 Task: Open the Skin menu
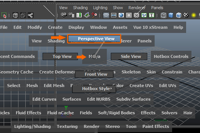(x=151, y=72)
